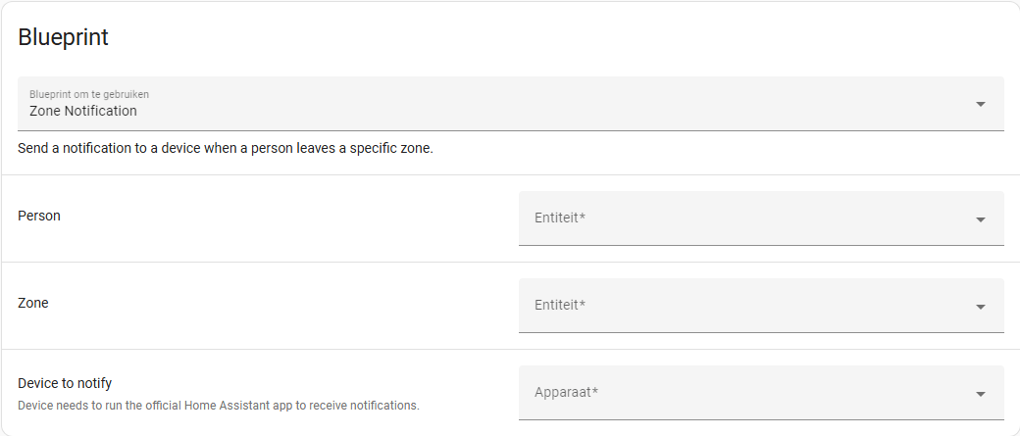Focus the Entiteit* placeholder for Person
This screenshot has width=1020, height=436.
[x=560, y=218]
